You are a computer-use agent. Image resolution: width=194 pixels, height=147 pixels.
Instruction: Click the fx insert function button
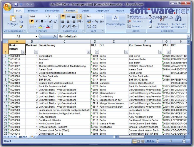tap(55, 36)
